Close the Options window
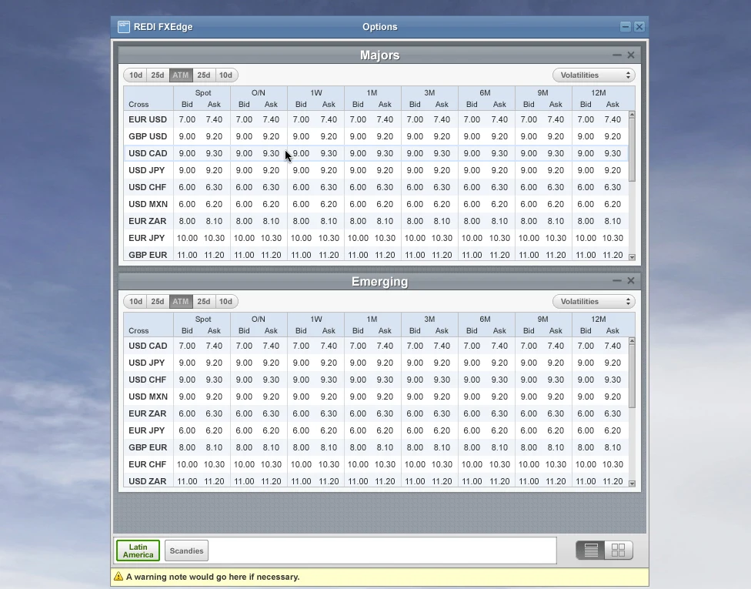This screenshot has width=751, height=589. click(639, 27)
